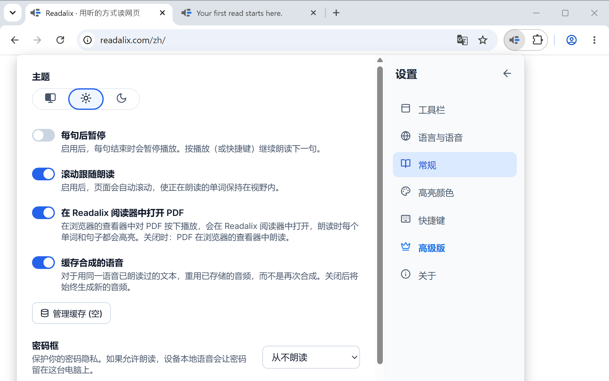Open the 语言与语音 settings section
Screen dimensions: 609x381
point(455,137)
